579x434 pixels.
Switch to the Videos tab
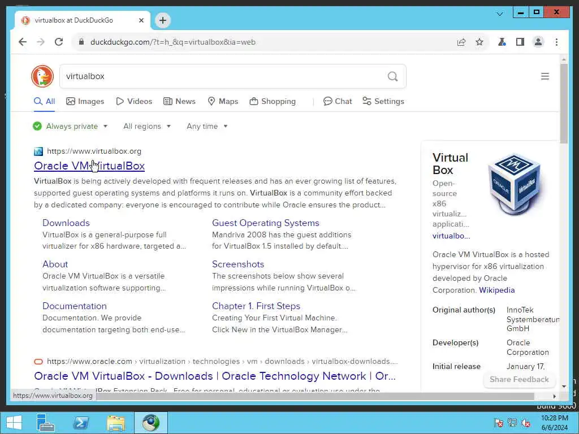pyautogui.click(x=134, y=101)
